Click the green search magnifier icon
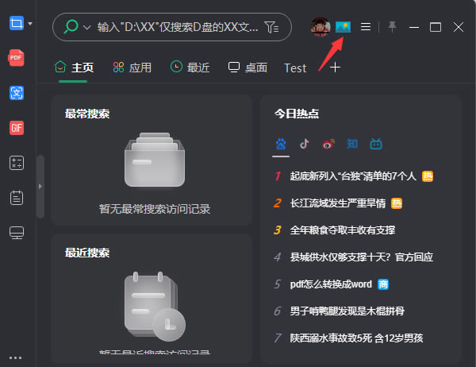The image size is (476, 367). [71, 27]
